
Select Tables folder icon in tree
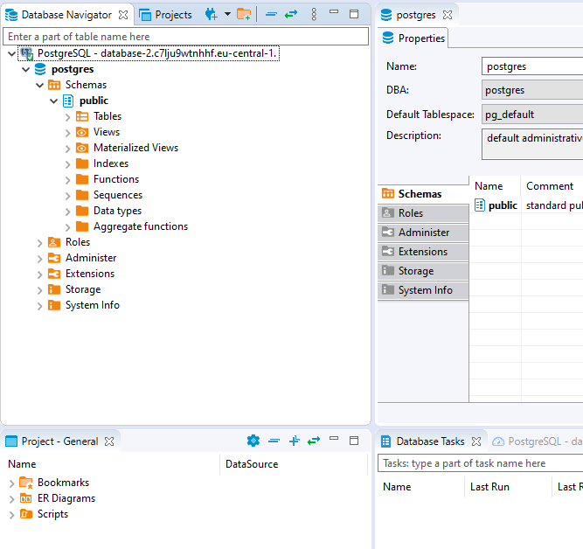point(82,116)
